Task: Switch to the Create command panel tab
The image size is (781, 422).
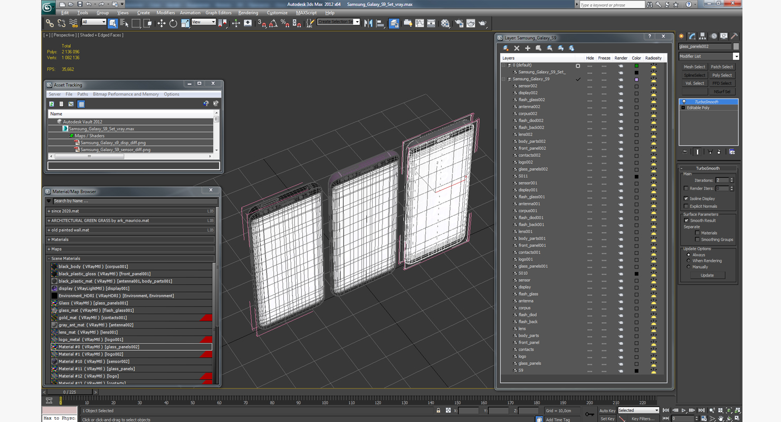Action: point(681,36)
